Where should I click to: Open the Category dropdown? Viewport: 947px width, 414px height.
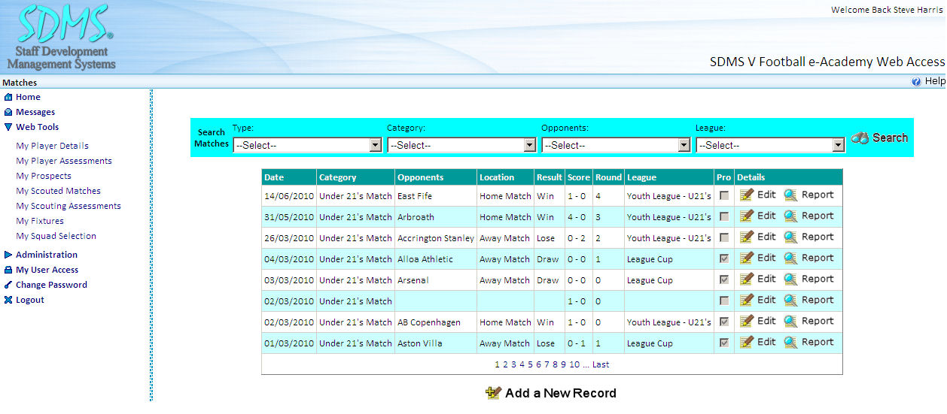[461, 145]
